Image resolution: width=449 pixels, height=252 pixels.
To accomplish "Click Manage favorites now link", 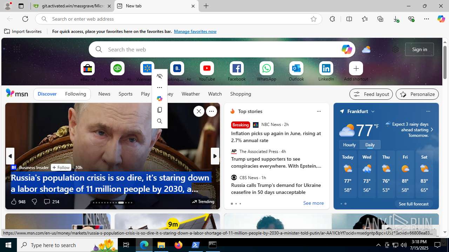I will click(x=195, y=31).
